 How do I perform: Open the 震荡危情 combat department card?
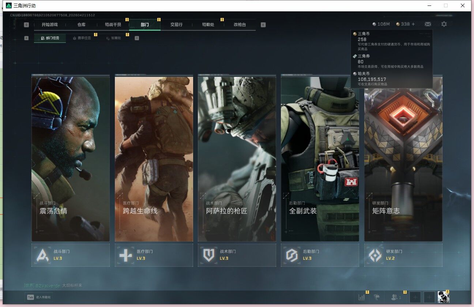(71, 159)
